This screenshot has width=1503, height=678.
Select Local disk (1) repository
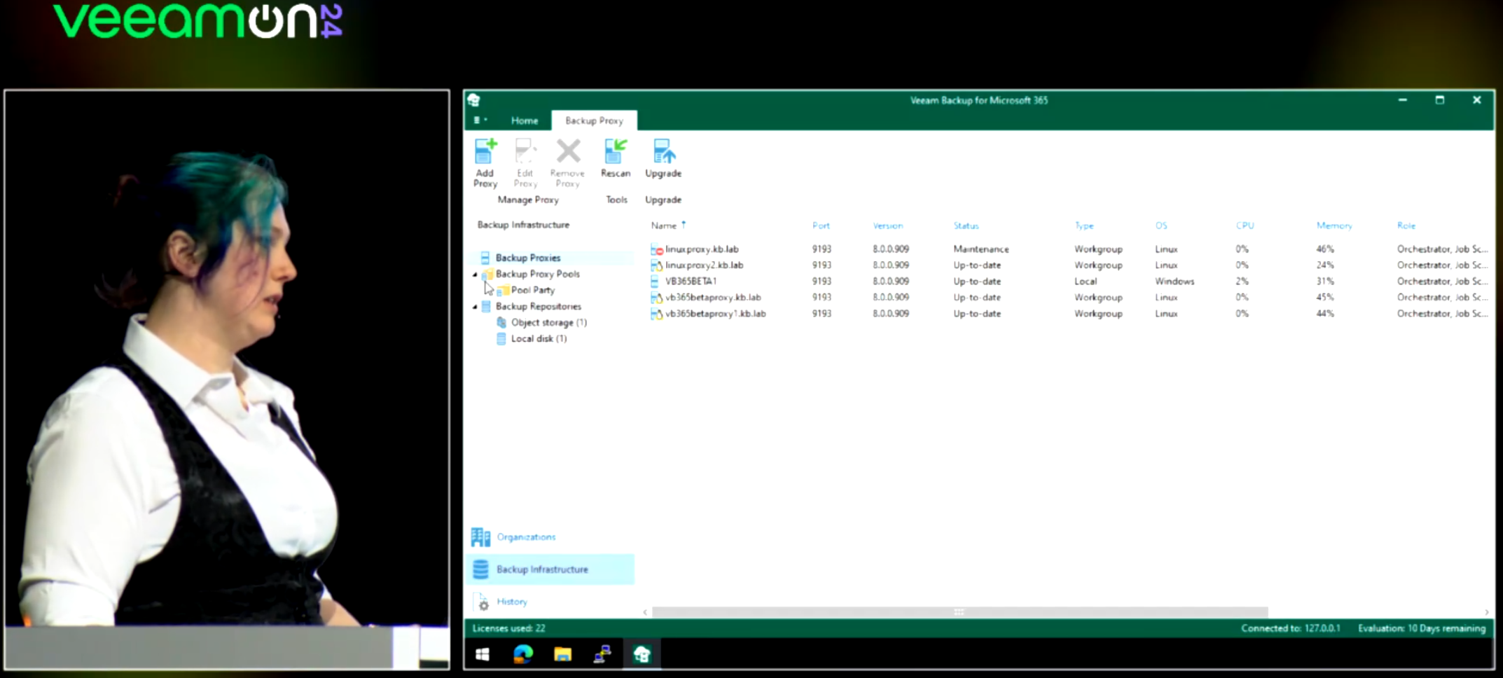click(x=539, y=338)
